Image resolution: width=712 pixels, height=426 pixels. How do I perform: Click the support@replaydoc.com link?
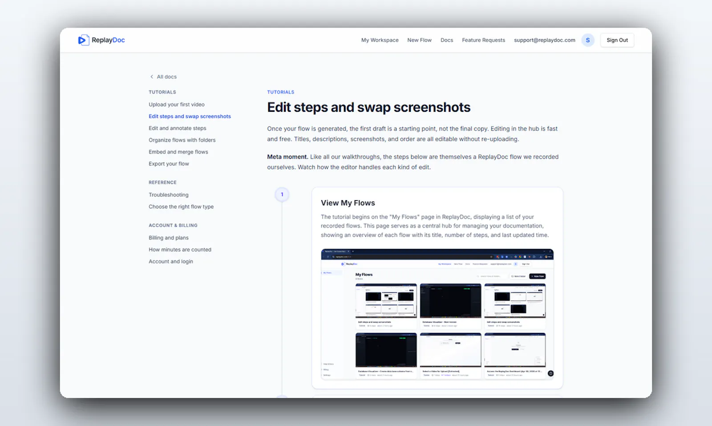click(544, 40)
